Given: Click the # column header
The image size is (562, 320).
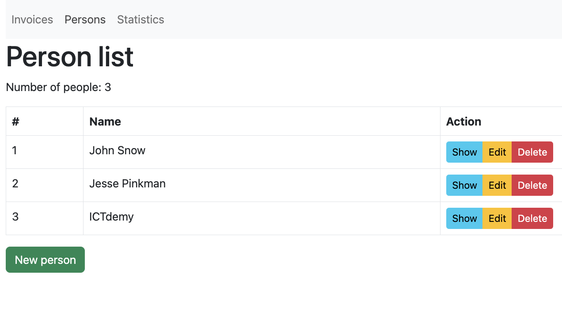Looking at the screenshot, I should pos(15,122).
